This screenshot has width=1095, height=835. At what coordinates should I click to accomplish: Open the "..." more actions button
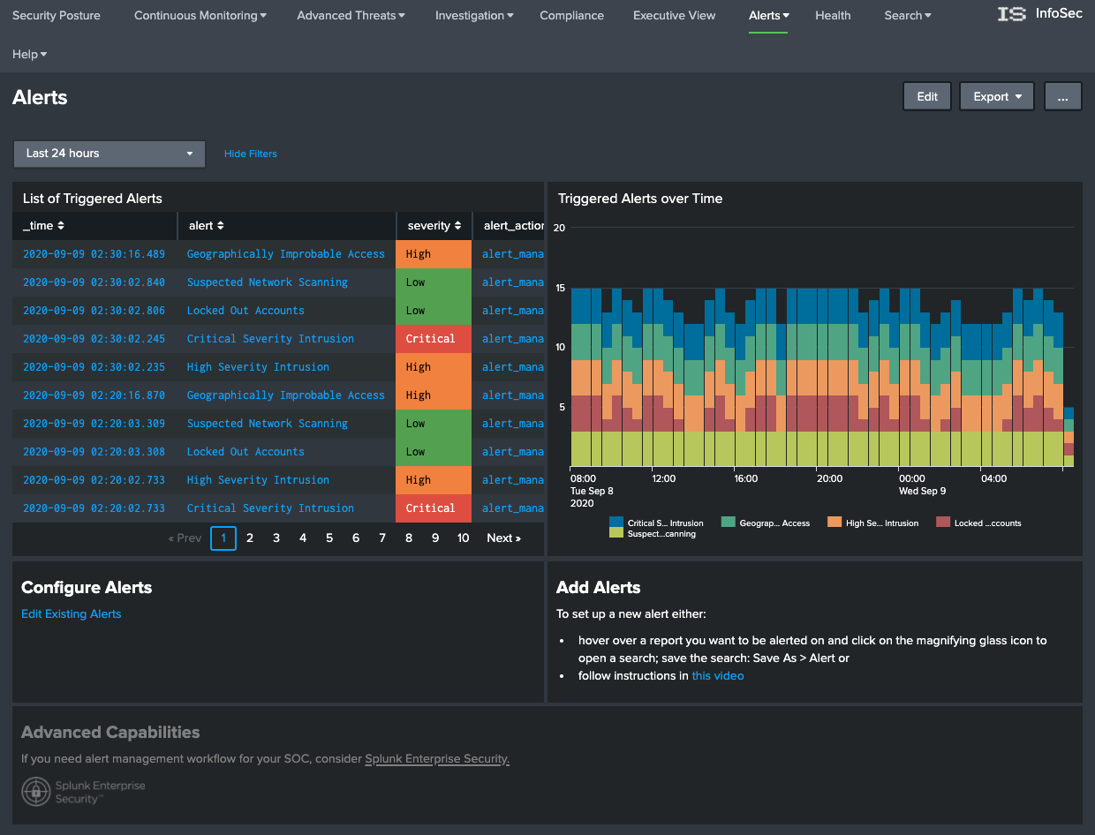click(x=1062, y=95)
